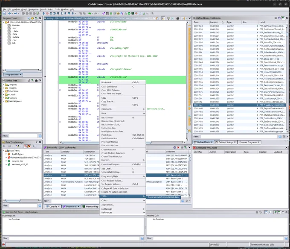
Task: Click the blue down-arrow navigation icon
Action: click(43, 13)
